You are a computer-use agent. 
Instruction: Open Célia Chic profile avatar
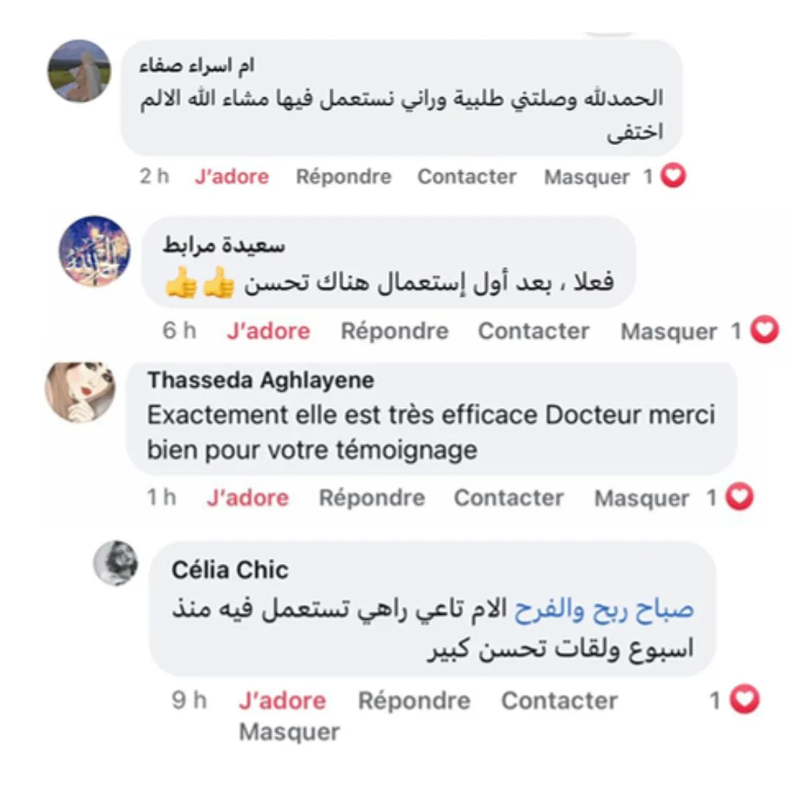(x=116, y=563)
